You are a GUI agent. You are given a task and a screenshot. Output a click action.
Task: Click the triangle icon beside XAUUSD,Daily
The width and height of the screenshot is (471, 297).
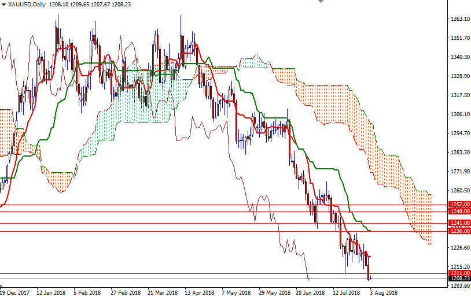pyautogui.click(x=3, y=4)
